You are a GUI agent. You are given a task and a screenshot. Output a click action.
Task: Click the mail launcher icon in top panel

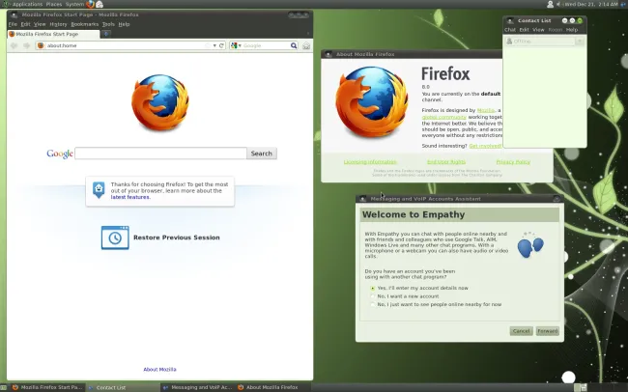click(x=100, y=4)
